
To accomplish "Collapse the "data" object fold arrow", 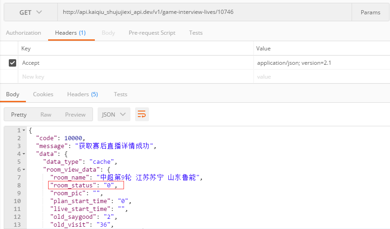I will point(24,154).
